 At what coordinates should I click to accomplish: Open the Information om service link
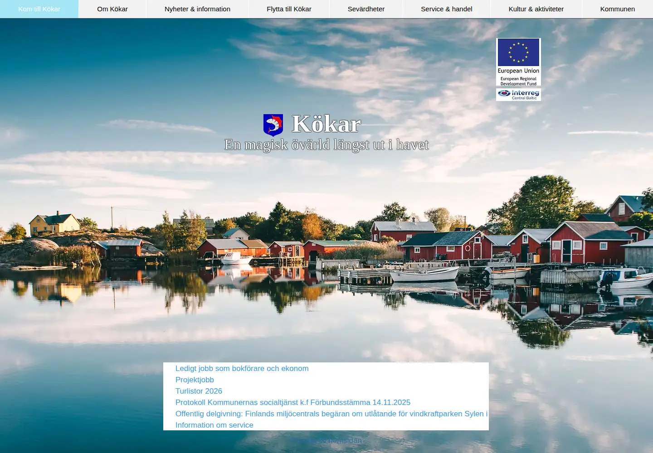coord(214,425)
